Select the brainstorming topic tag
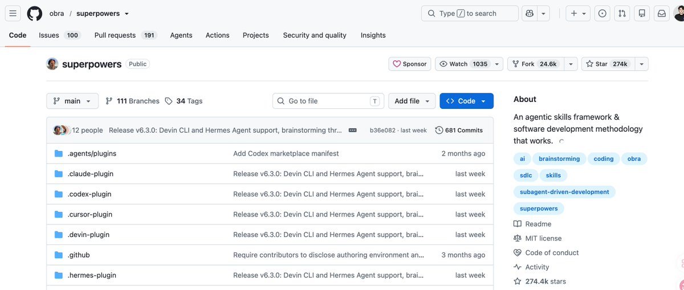Viewport: 684px width, 290px height. (x=559, y=159)
